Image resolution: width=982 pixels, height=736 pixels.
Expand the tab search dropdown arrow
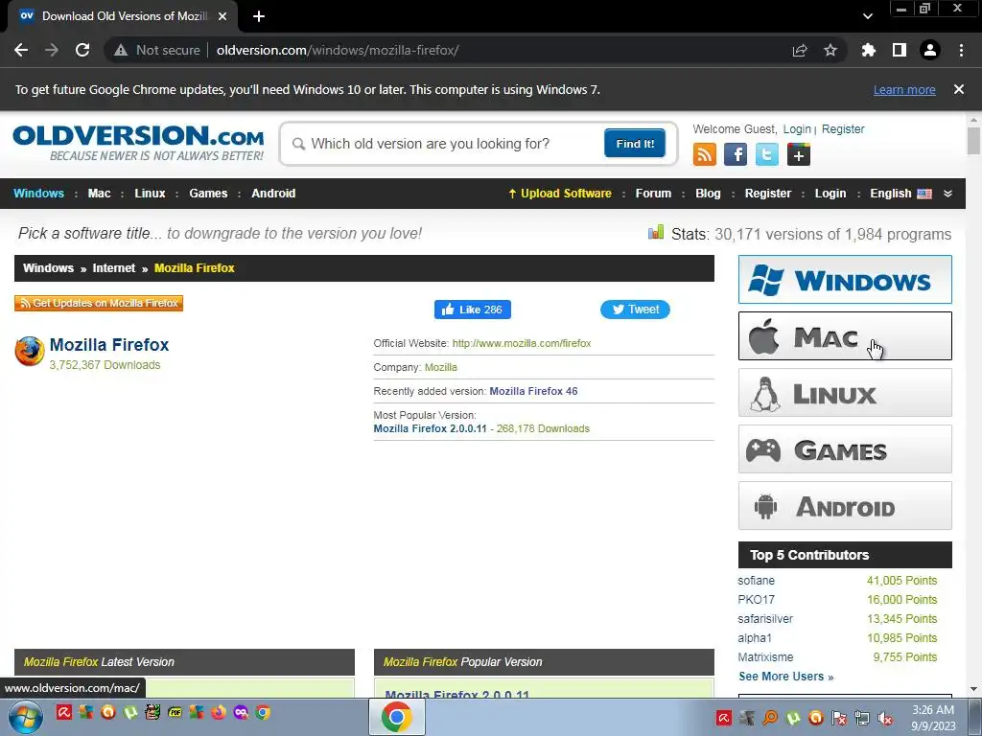pyautogui.click(x=867, y=16)
